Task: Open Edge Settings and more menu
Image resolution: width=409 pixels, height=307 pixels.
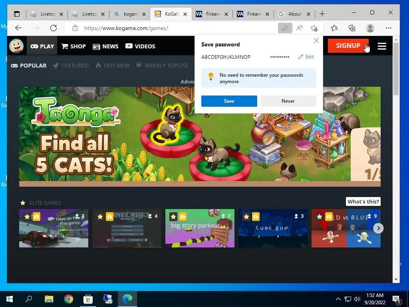Action: click(388, 28)
